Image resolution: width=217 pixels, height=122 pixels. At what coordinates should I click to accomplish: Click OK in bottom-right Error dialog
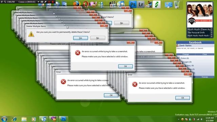[x=182, y=98]
